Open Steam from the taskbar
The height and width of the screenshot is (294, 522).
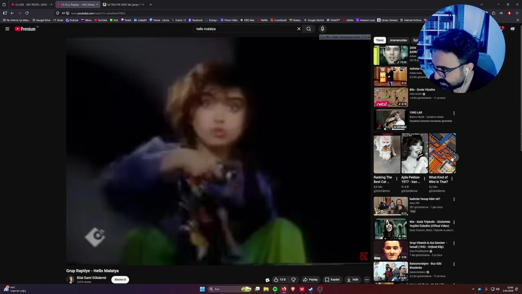coord(311,289)
